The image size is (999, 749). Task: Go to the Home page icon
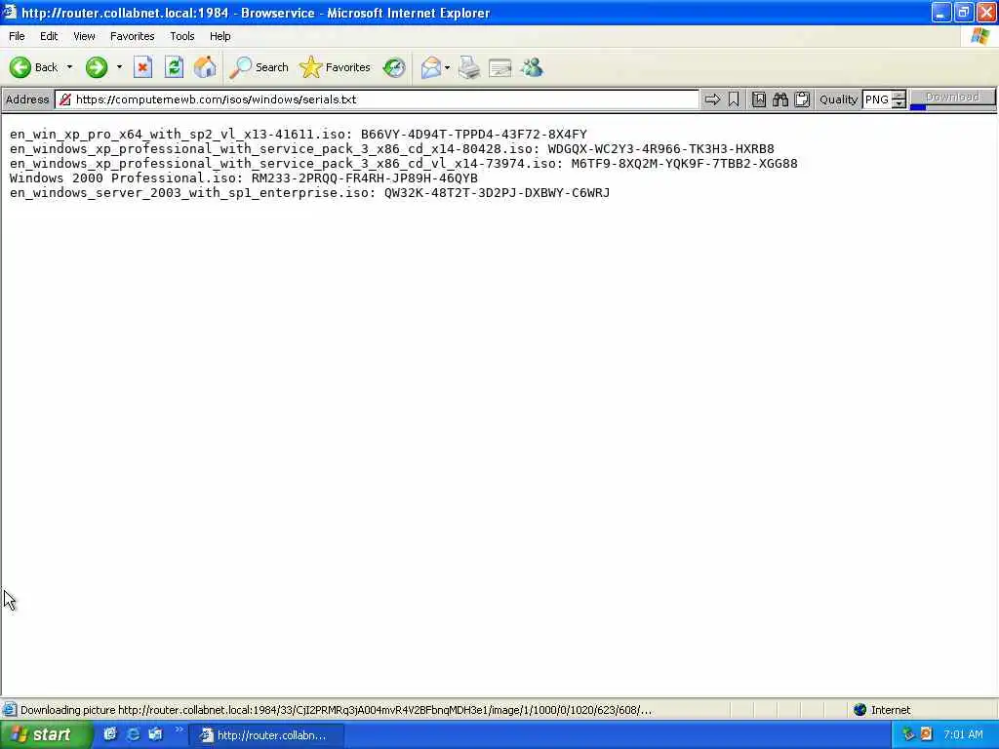click(205, 67)
